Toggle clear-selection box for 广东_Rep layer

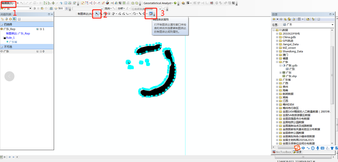click(x=41, y=29)
